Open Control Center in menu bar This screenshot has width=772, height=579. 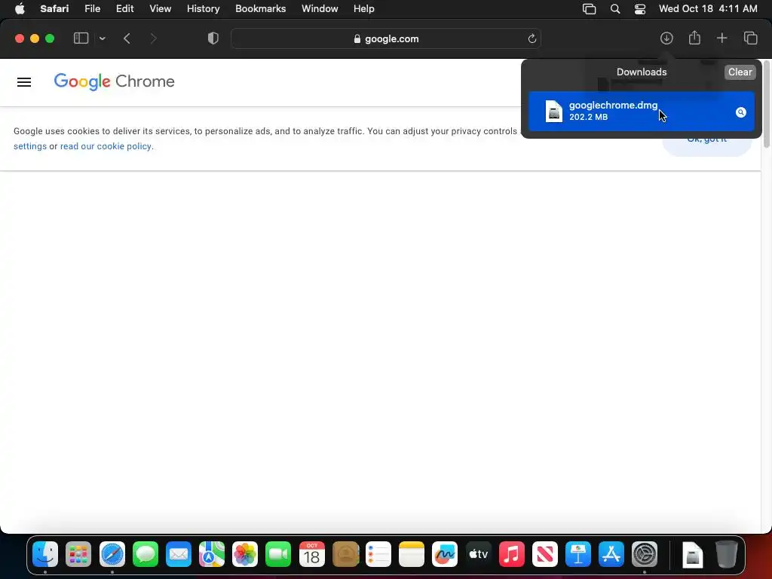click(639, 9)
